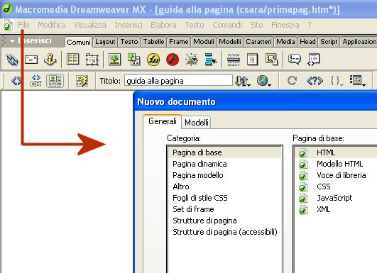Insert Rollover Image icon
The height and width of the screenshot is (273, 377).
click(192, 60)
